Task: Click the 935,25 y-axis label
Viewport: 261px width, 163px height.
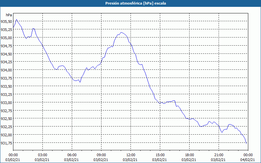Action: [6, 30]
